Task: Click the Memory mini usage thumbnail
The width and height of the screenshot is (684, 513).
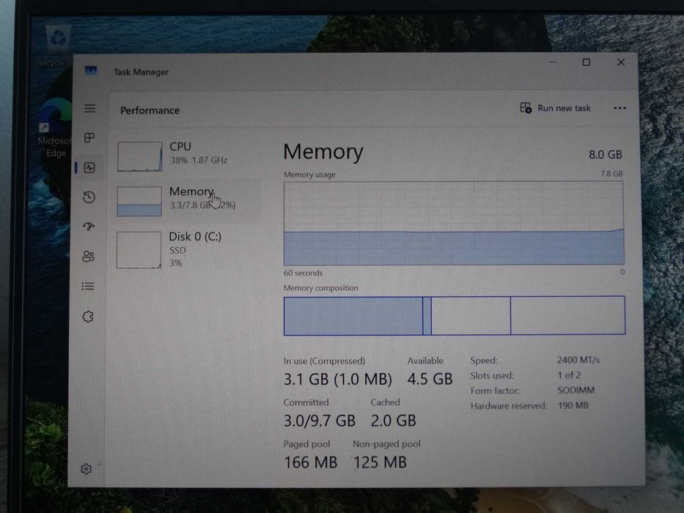Action: click(139, 201)
